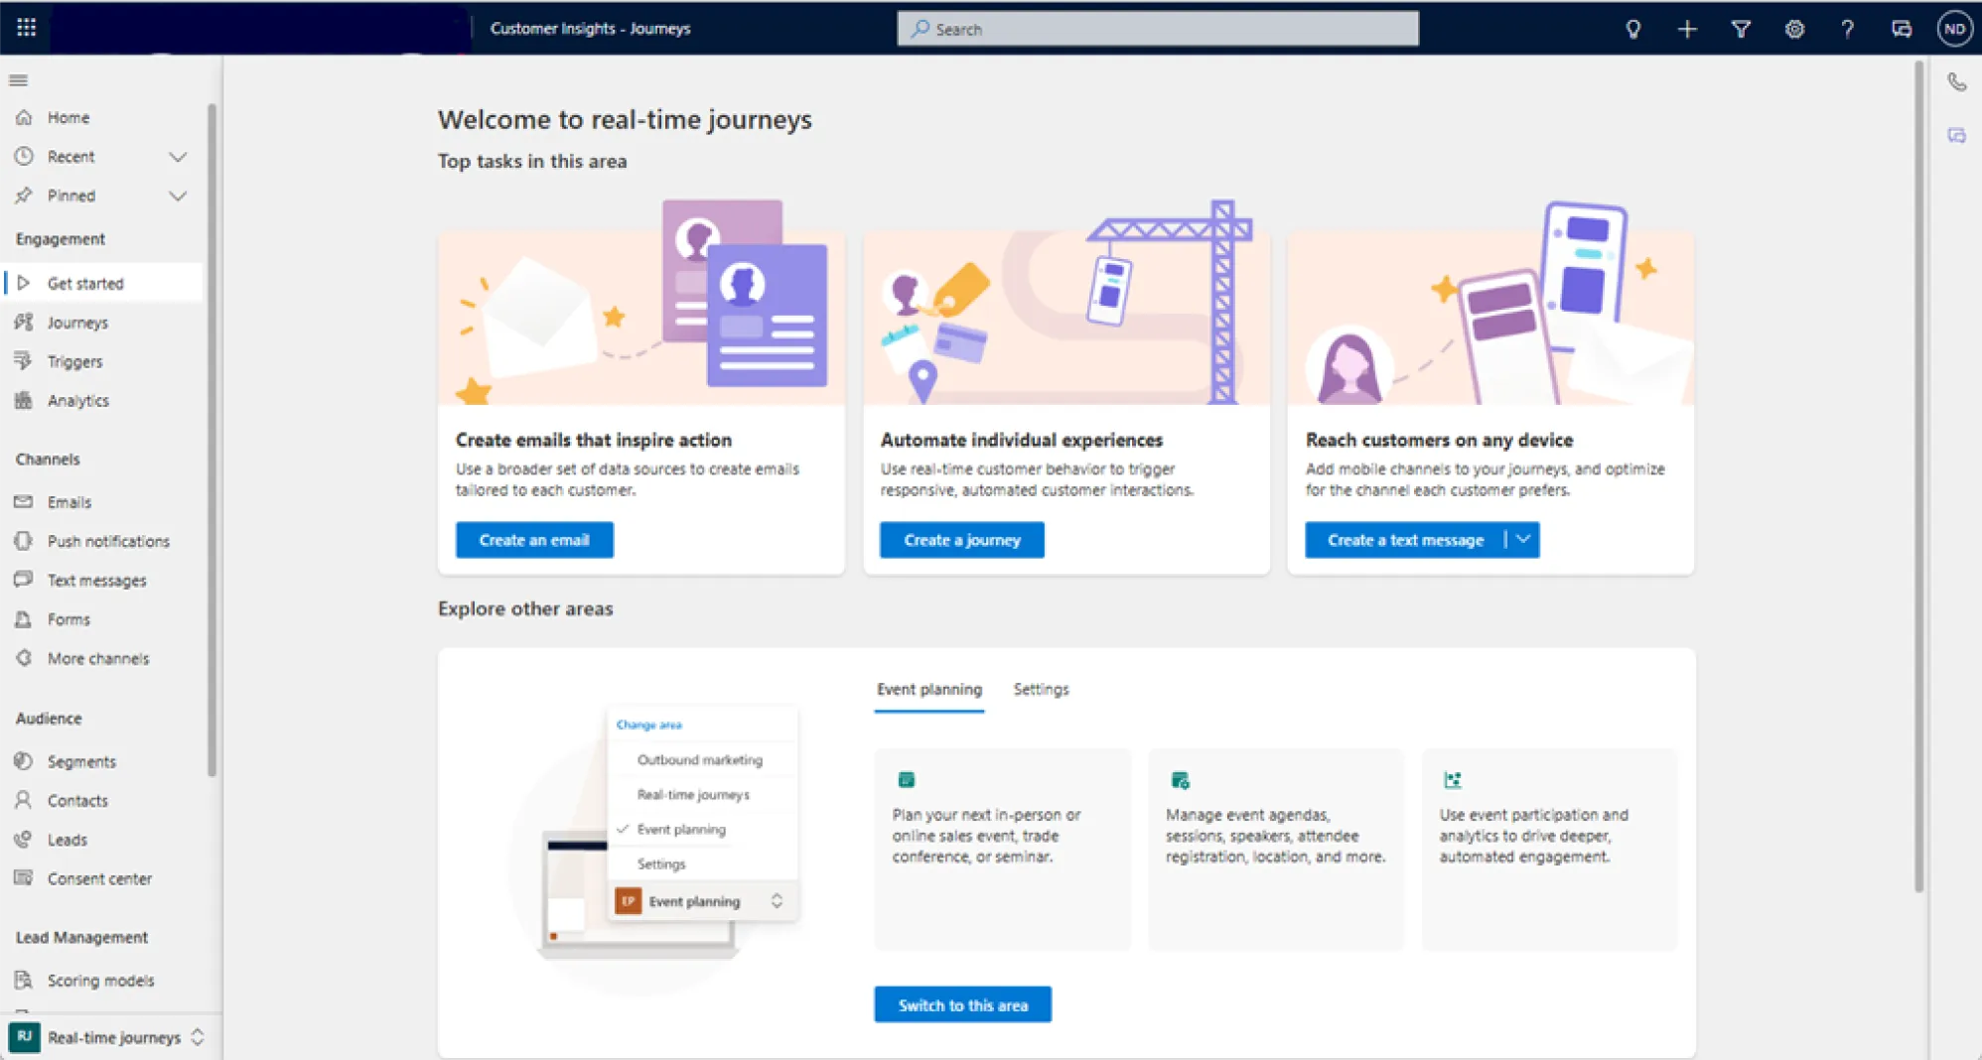Expand the Recent section chevron

178,157
